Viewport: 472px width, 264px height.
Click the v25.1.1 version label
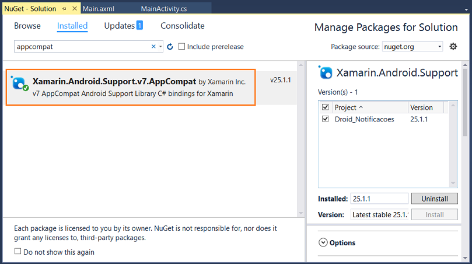(281, 80)
